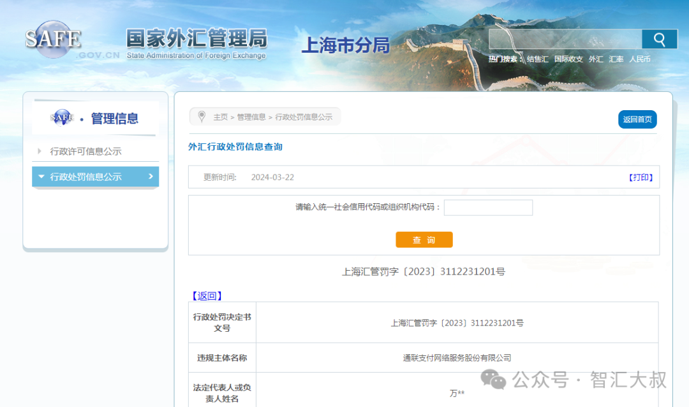Click the 更新时间 label
Image resolution: width=689 pixels, height=407 pixels.
coord(219,177)
